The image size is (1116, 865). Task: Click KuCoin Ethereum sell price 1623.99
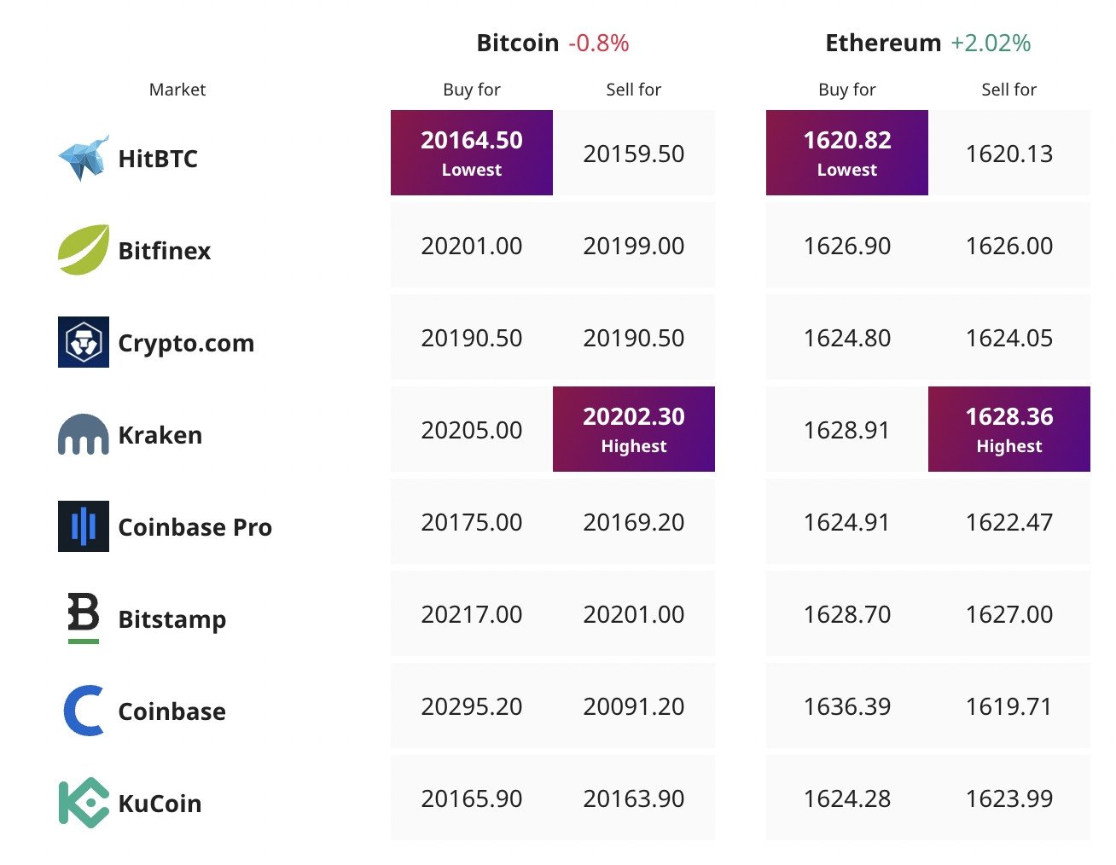(1008, 798)
